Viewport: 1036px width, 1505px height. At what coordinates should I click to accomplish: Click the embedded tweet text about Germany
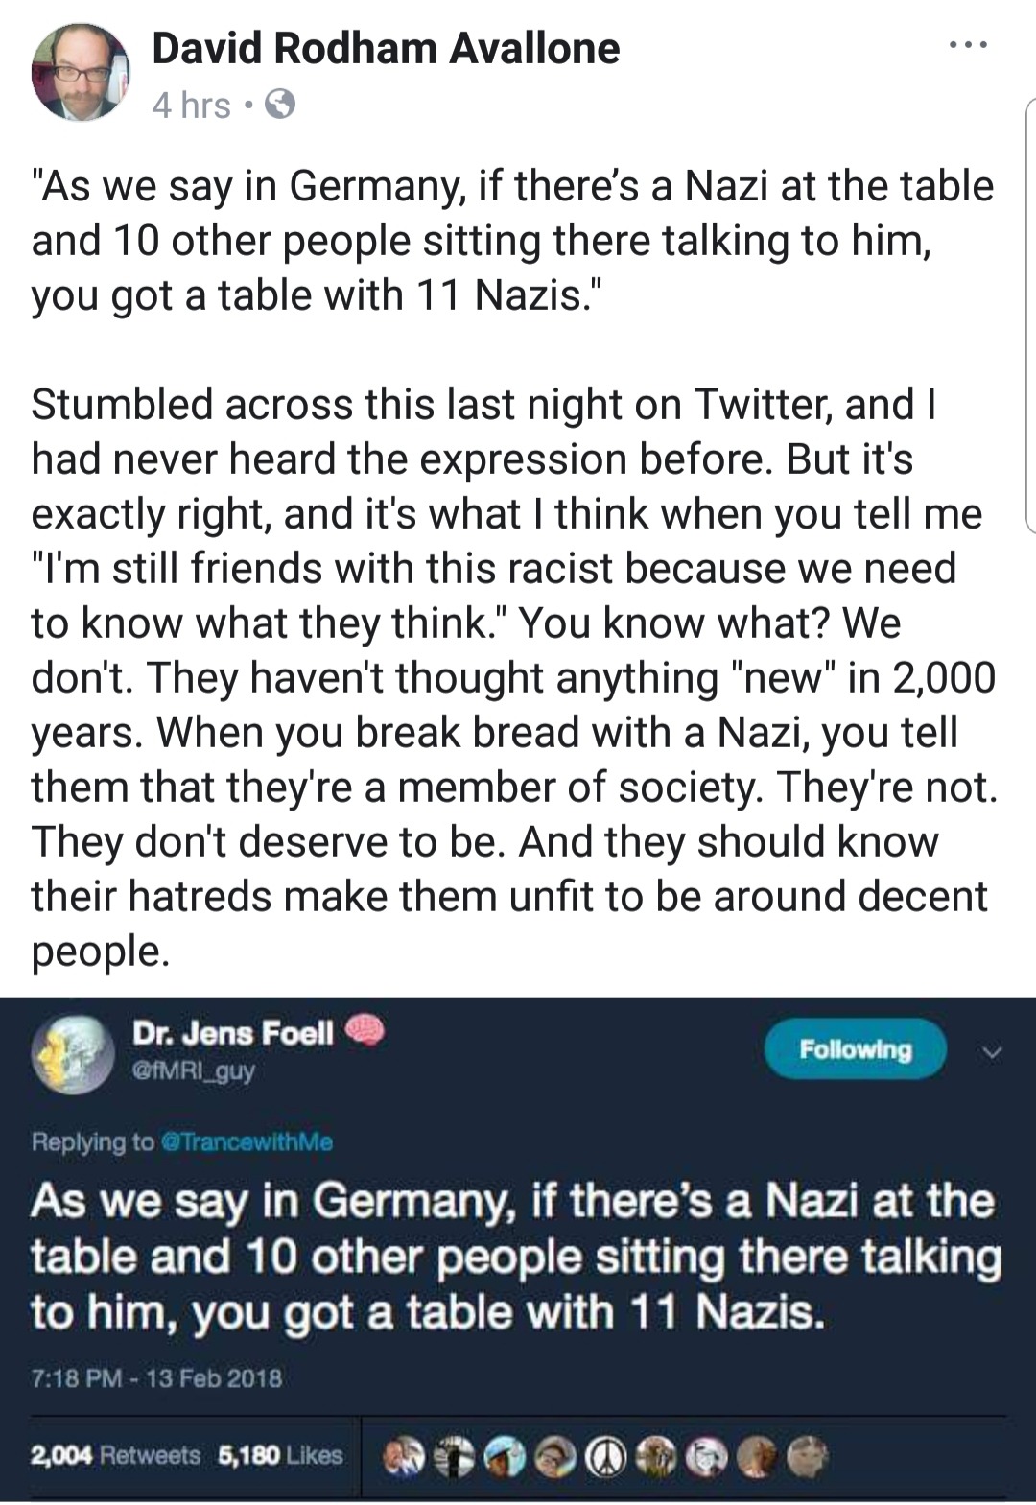(513, 1257)
